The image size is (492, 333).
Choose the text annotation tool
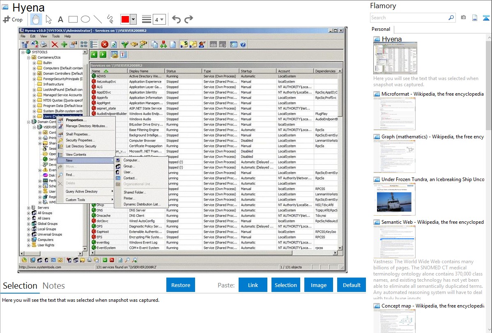pyautogui.click(x=60, y=19)
